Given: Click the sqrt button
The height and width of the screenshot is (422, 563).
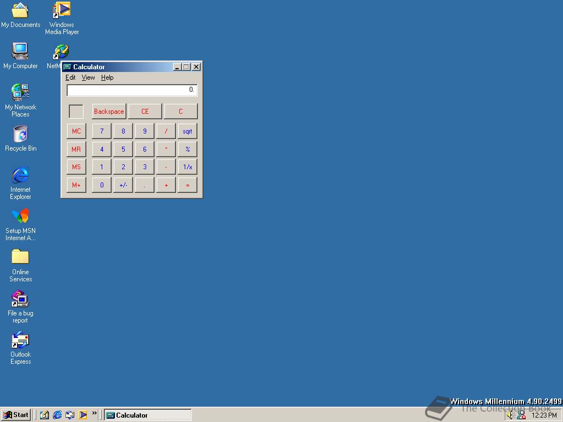Looking at the screenshot, I should [187, 131].
